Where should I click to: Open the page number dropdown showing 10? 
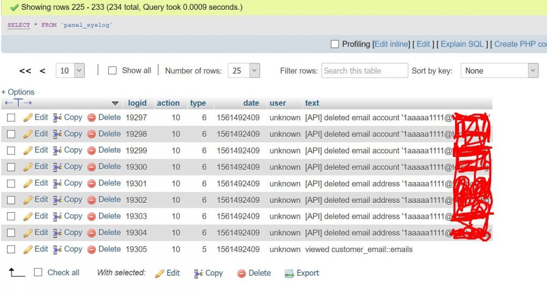[70, 71]
